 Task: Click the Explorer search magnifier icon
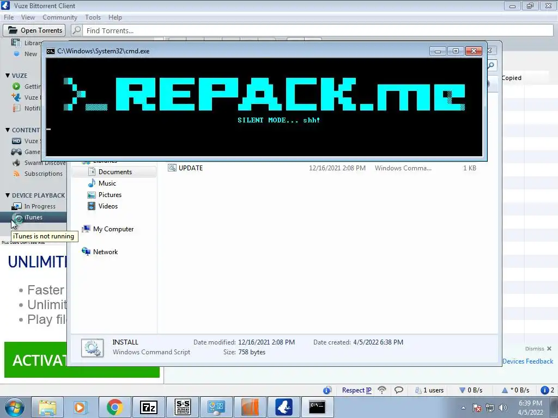[491, 65]
